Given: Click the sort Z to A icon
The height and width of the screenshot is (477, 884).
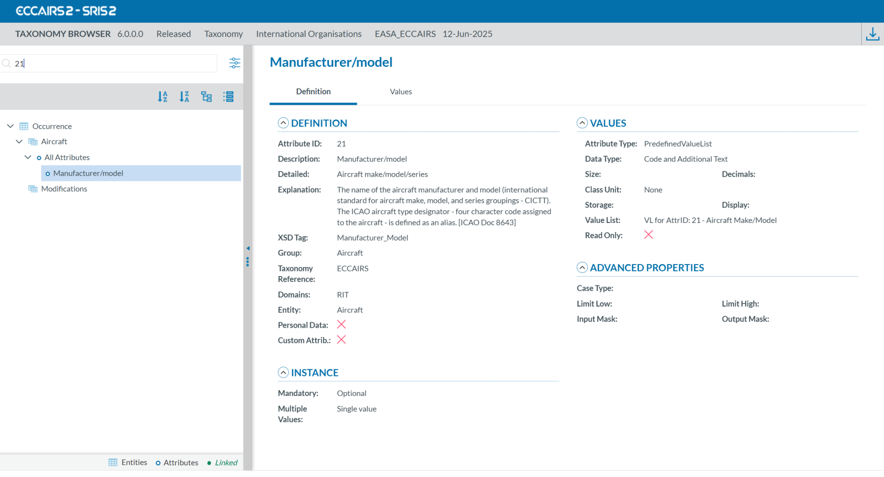Looking at the screenshot, I should 184,97.
